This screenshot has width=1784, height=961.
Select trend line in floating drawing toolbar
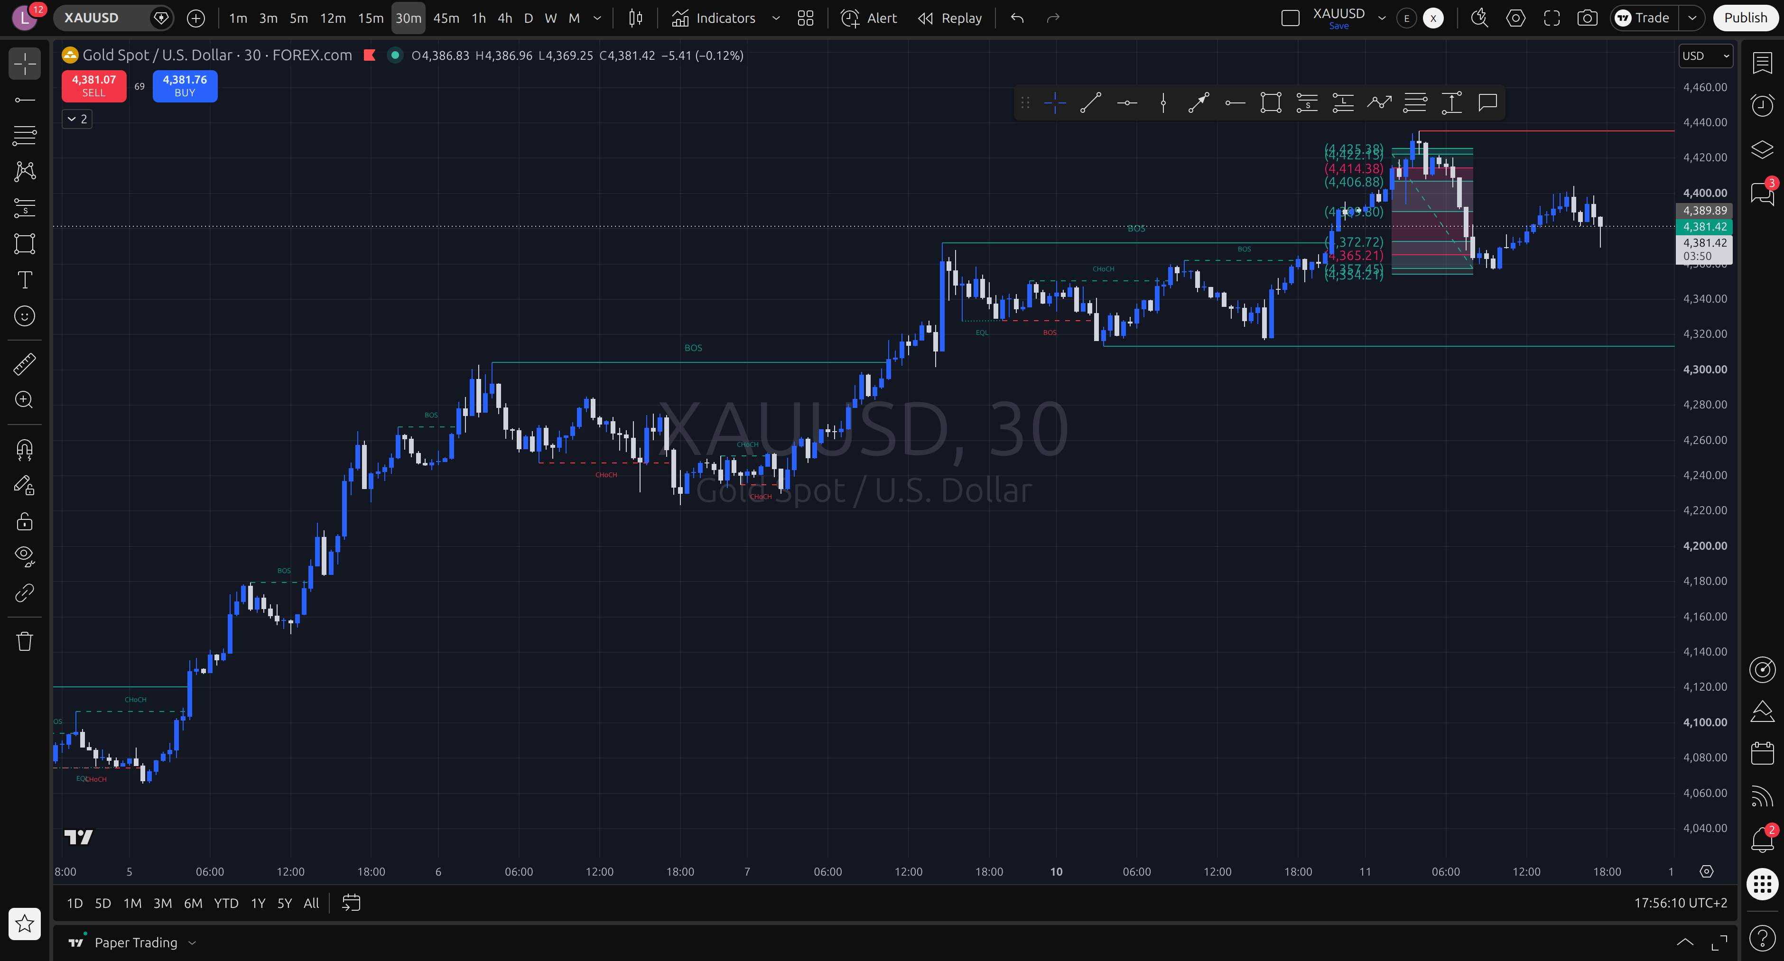tap(1091, 102)
